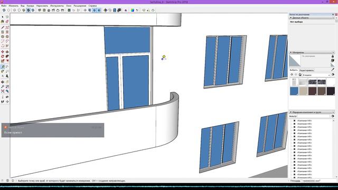Toggle Shaded With Textures style
This screenshot has width=338, height=190.
(29, 10)
